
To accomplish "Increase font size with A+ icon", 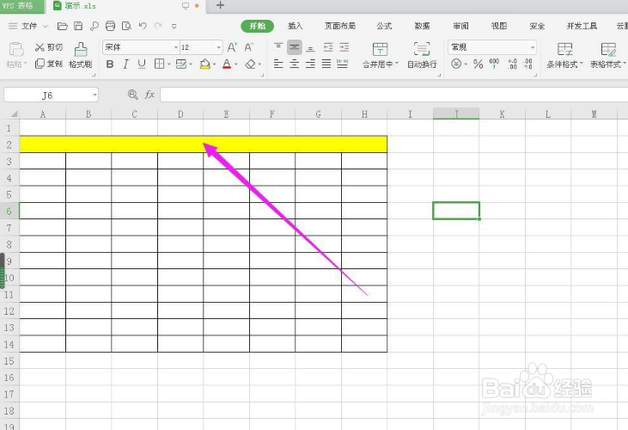I will point(232,47).
